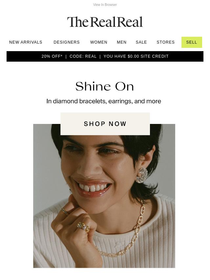Visit the Stores navigation link

click(165, 42)
